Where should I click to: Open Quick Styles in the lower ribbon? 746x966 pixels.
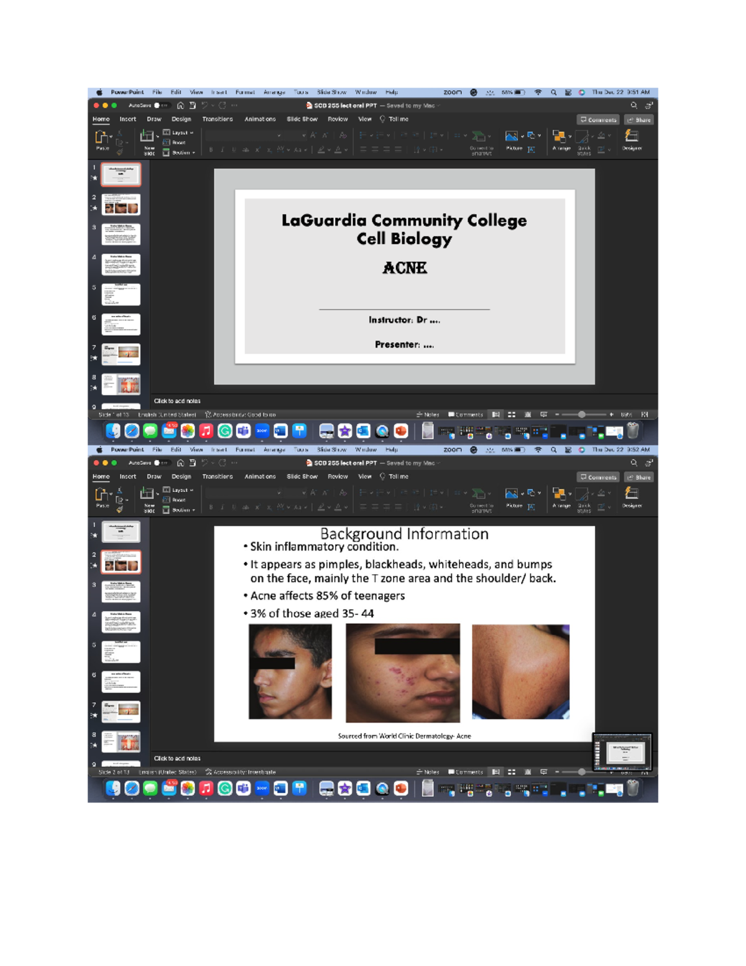tap(583, 495)
